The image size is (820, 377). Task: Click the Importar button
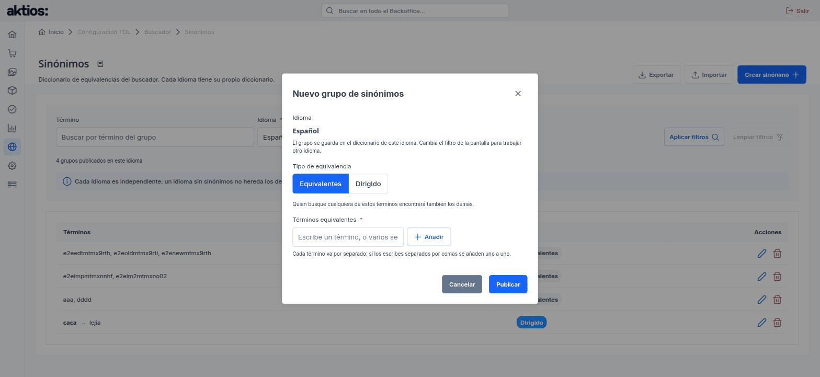tap(709, 75)
